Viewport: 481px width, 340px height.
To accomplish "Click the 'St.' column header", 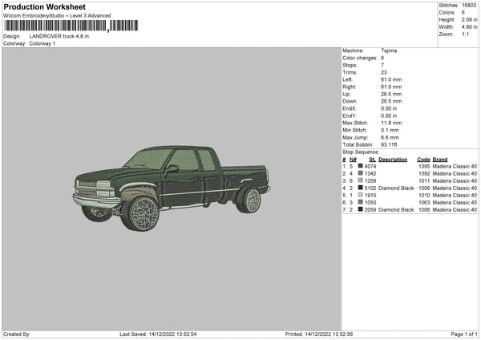I will click(373, 160).
